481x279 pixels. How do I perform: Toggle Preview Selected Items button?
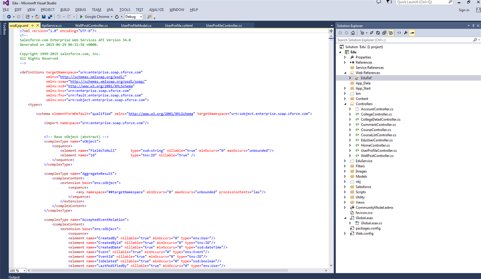412,33
